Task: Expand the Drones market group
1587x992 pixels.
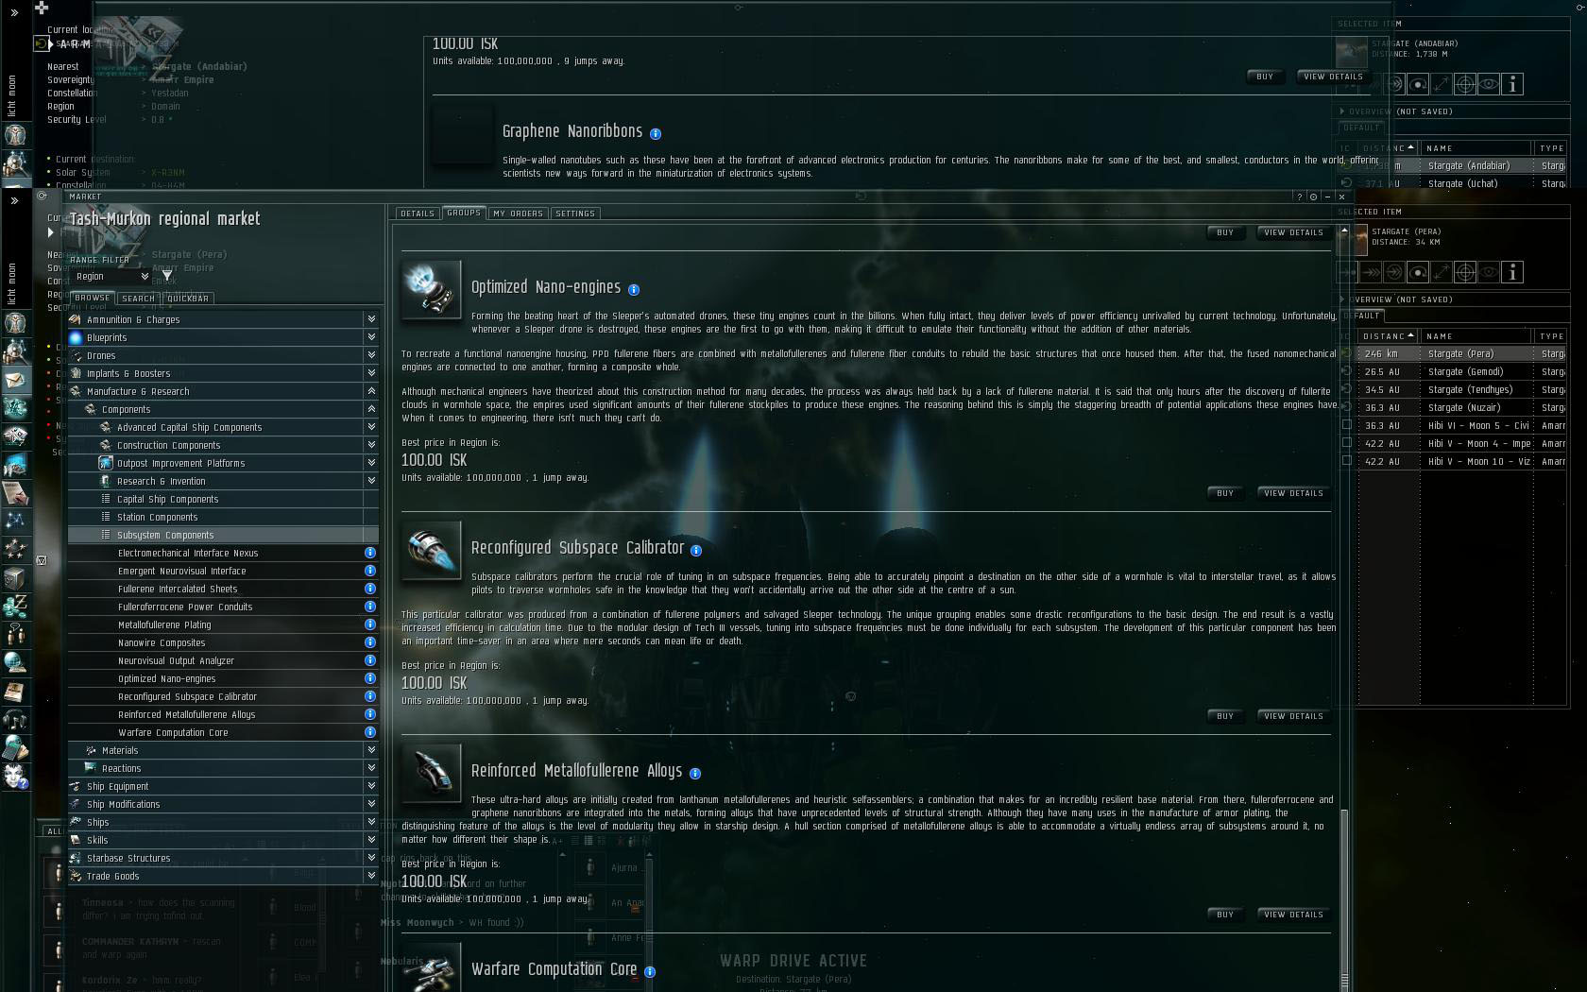Action: tap(371, 355)
